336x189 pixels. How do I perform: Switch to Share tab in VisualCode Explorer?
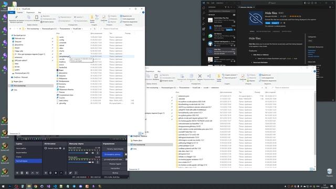(x=30, y=13)
